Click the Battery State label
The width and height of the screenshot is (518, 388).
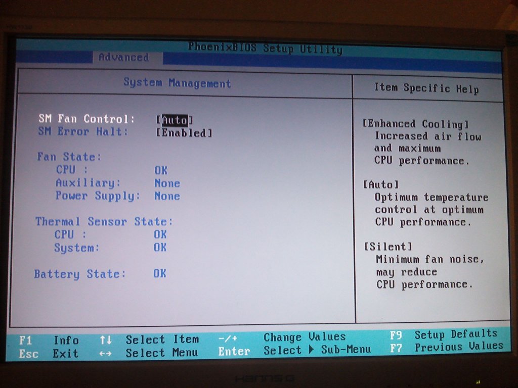(x=79, y=274)
